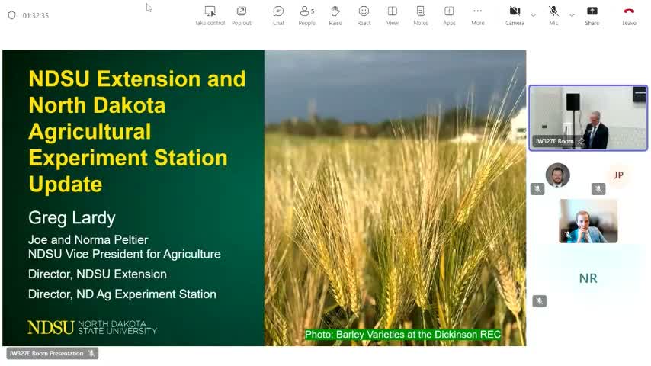Open the View layout menu
651x366 pixels.
392,14
